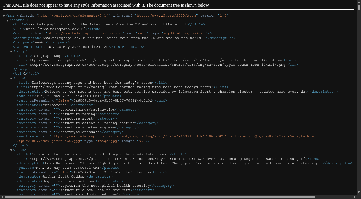361x199 pixels.
Task: Click the XML no style information notice
Action: (106, 5)
